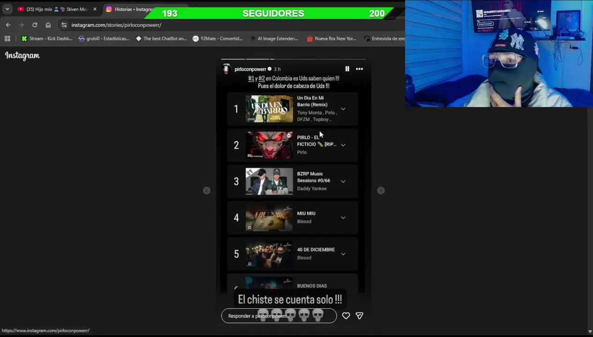Expand PIRLO - EL FICTICIO entry chevron
593x337 pixels.
pyautogui.click(x=343, y=145)
